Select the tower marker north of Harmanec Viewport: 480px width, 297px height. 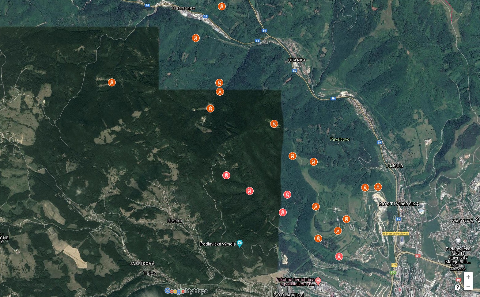tap(222, 6)
